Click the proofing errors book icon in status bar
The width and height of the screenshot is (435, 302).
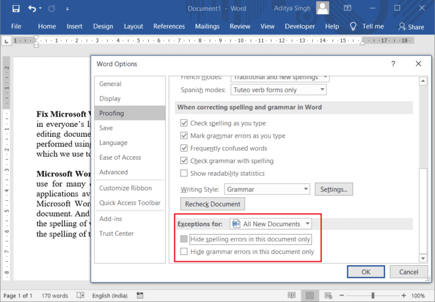(80, 295)
